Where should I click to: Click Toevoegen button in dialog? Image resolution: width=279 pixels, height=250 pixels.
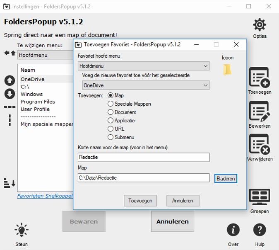click(x=140, y=201)
